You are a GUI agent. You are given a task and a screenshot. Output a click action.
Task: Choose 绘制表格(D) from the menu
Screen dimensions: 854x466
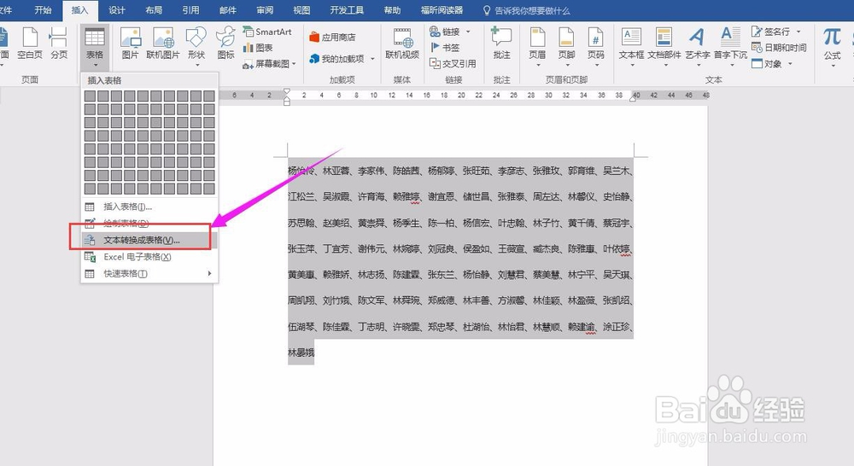pos(149,224)
